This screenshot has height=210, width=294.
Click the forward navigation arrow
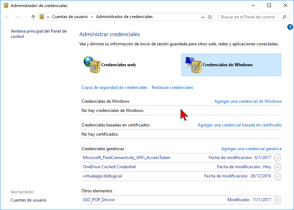(18, 17)
